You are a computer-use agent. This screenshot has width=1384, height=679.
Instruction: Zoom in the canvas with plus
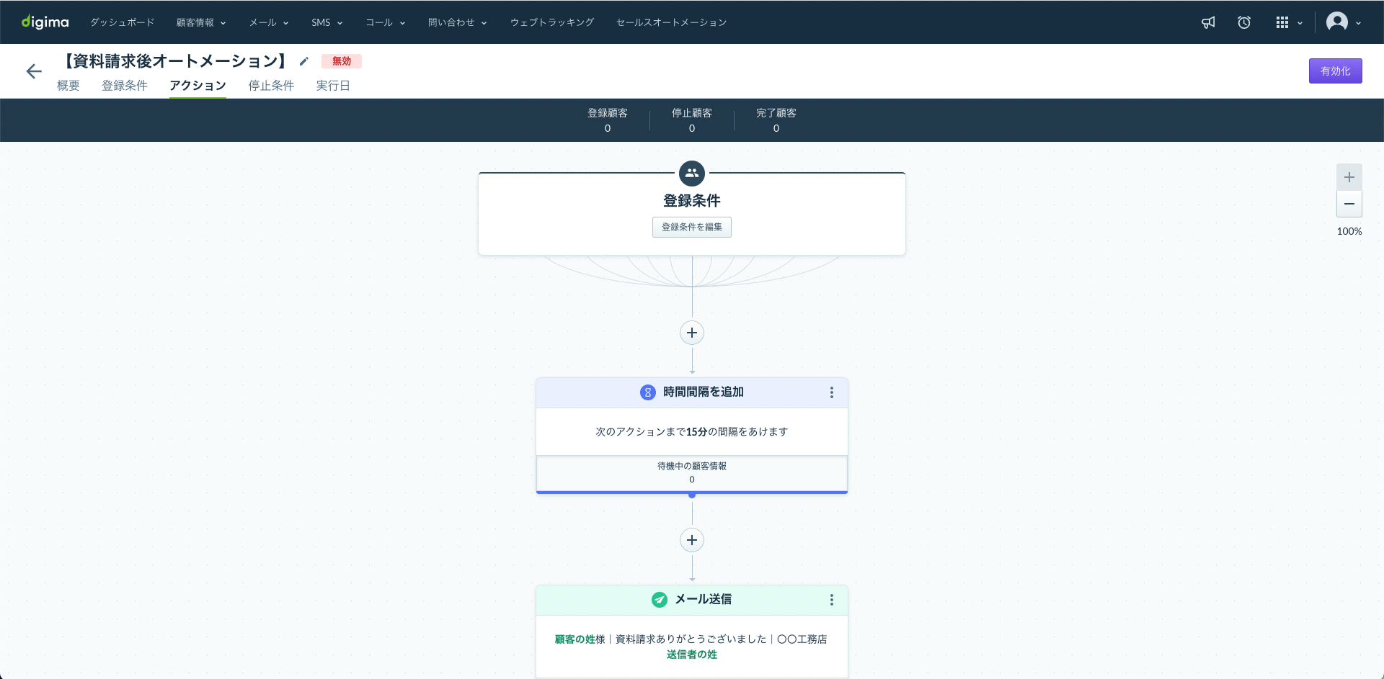click(1349, 177)
